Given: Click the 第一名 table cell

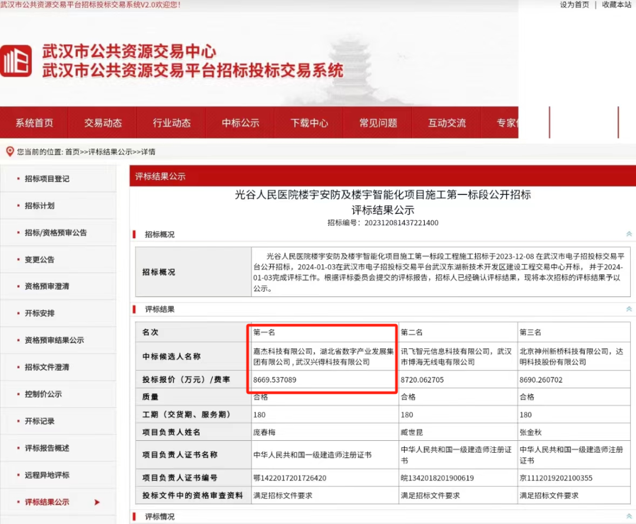Looking at the screenshot, I should [325, 332].
